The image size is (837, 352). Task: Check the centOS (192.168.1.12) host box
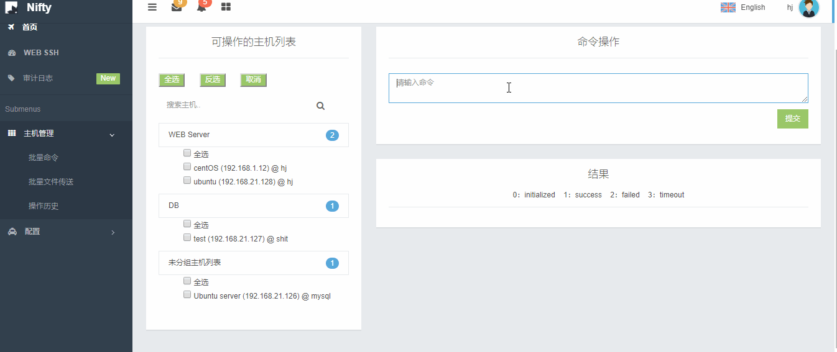(187, 166)
